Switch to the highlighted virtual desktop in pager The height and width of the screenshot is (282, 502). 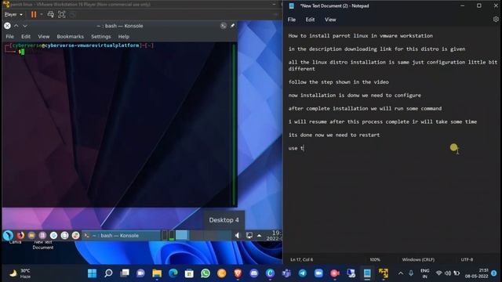tap(182, 236)
